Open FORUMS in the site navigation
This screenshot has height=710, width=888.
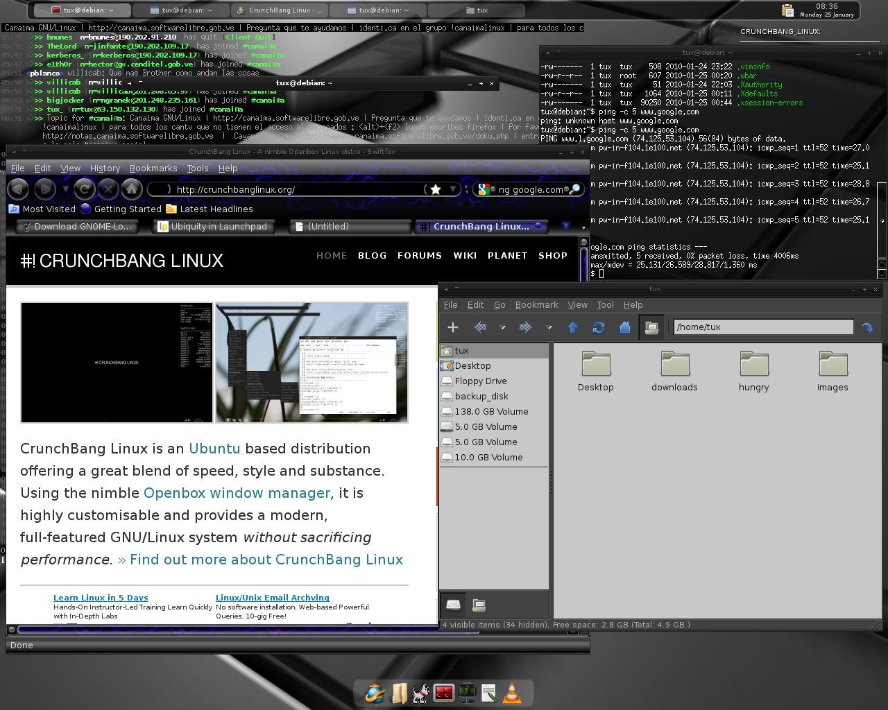tap(420, 255)
